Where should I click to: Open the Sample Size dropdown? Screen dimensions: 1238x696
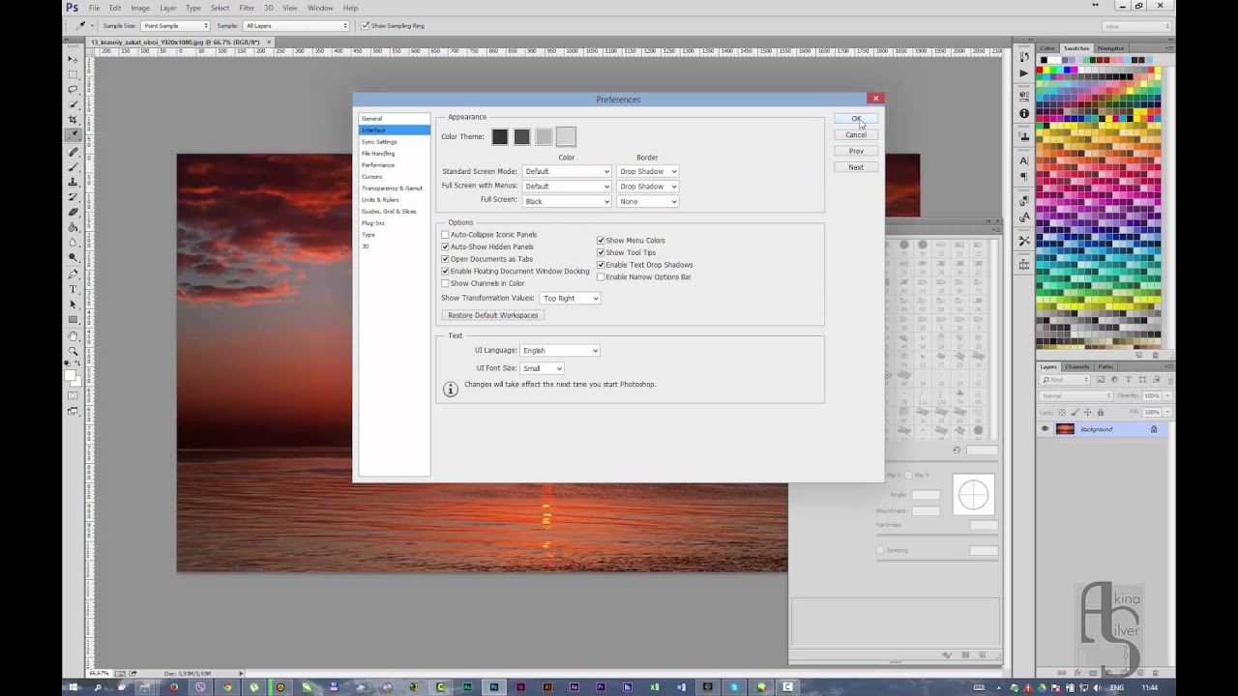175,25
